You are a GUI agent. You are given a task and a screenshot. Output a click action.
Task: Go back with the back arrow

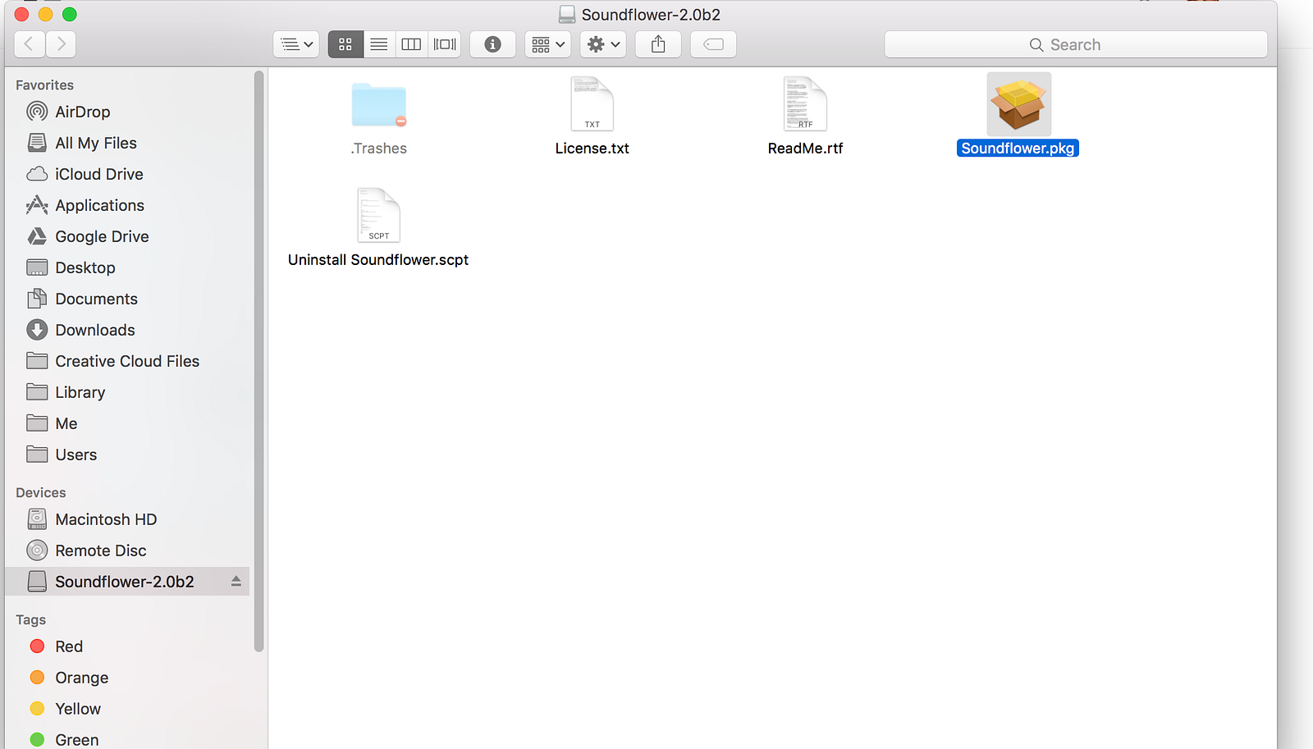[x=29, y=44]
